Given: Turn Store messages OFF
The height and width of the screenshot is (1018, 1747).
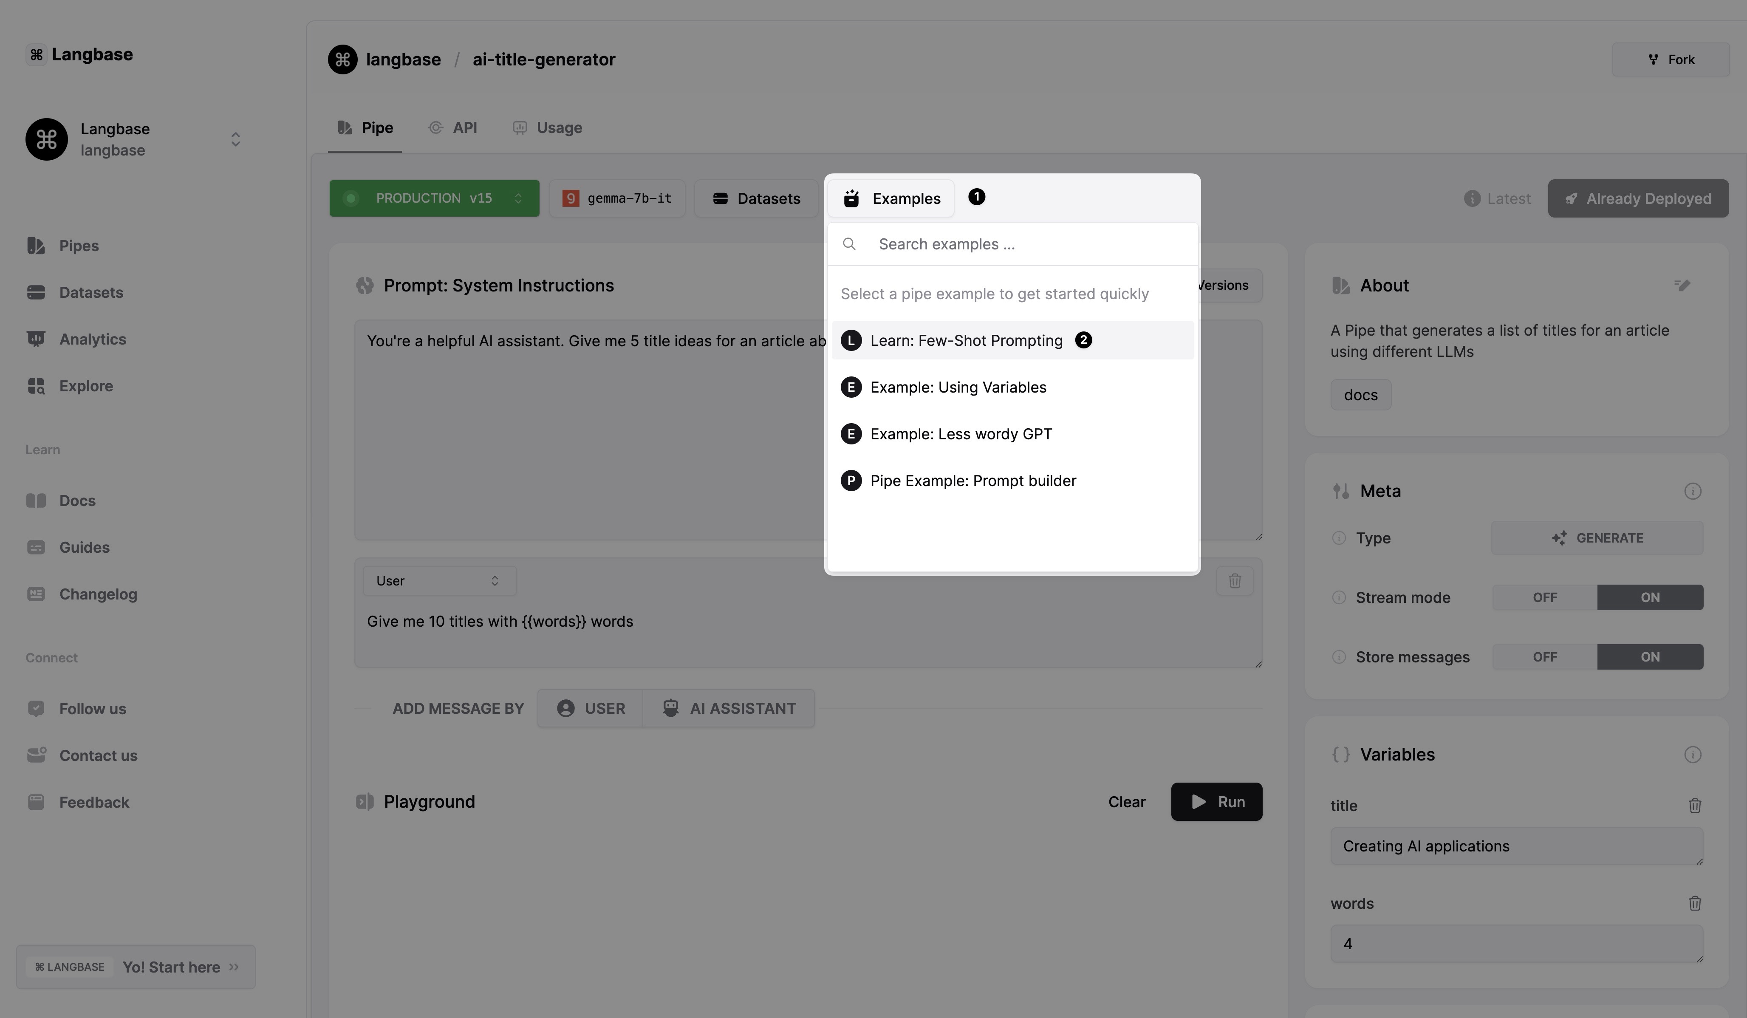Looking at the screenshot, I should pyautogui.click(x=1545, y=657).
